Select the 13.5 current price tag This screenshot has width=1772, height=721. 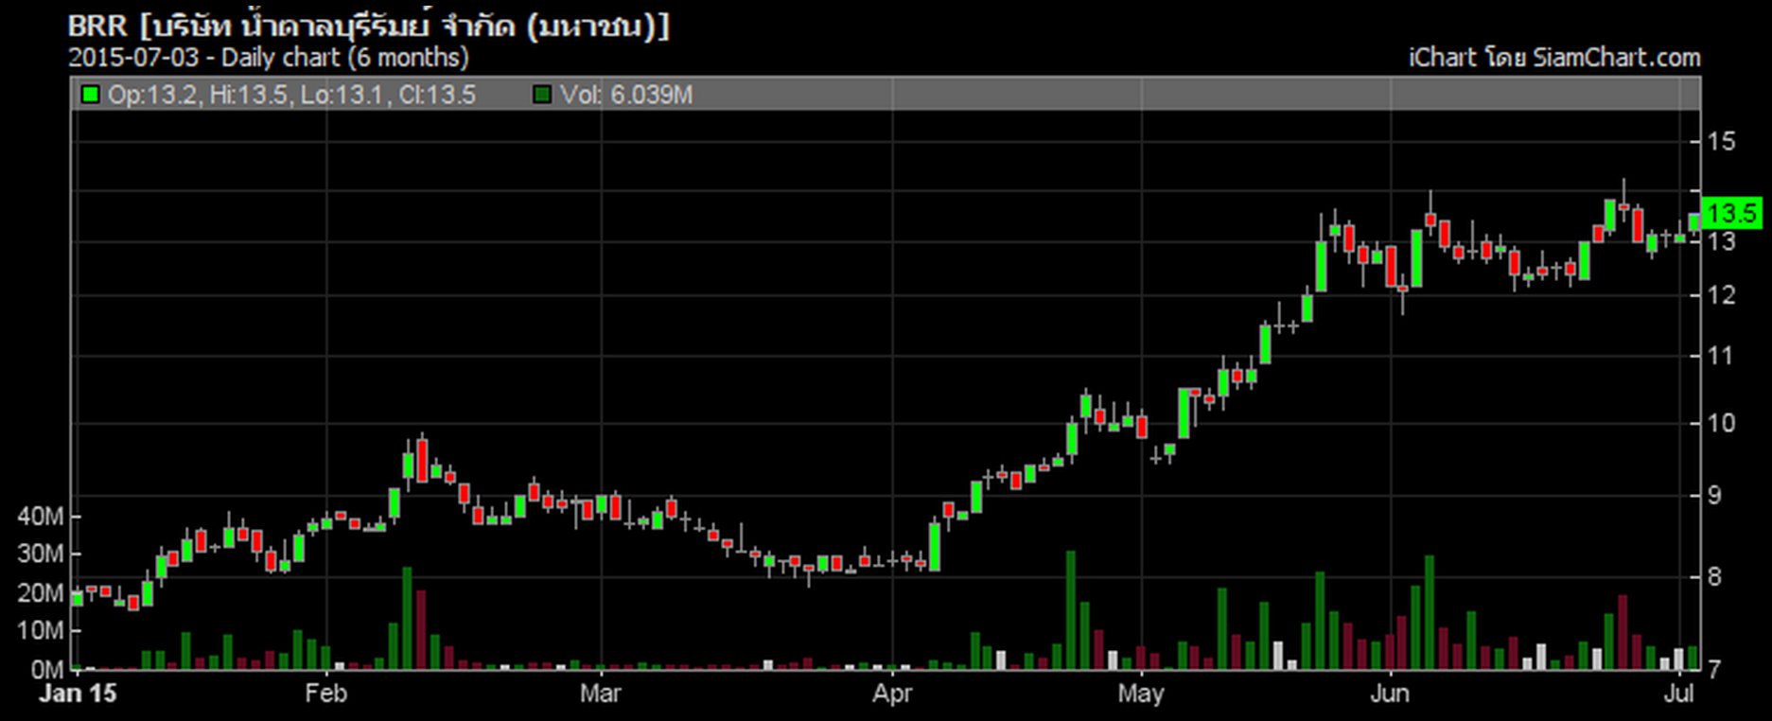[x=1732, y=213]
